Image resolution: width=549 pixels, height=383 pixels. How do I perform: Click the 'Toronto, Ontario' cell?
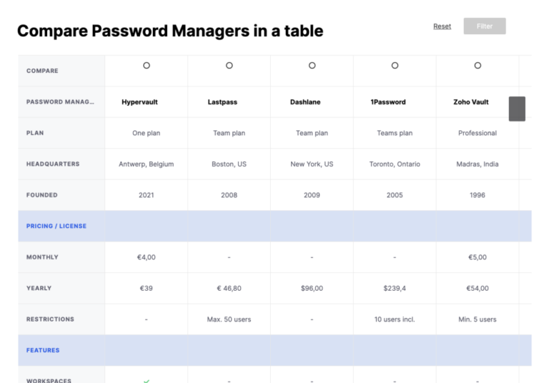pyautogui.click(x=395, y=164)
